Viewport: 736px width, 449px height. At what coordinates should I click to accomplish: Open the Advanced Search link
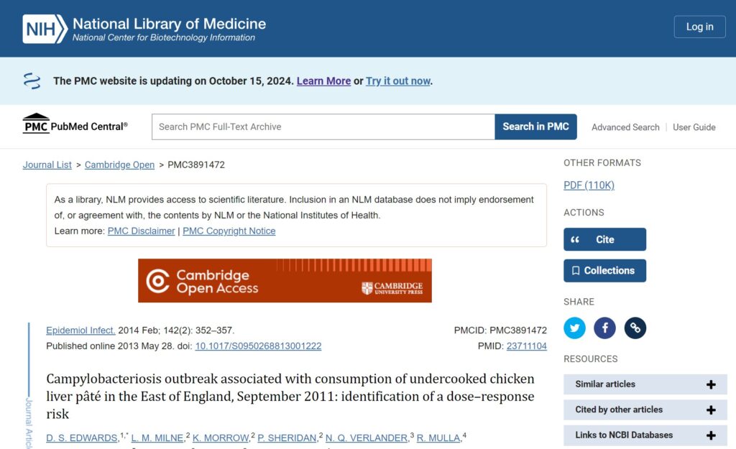pos(625,127)
